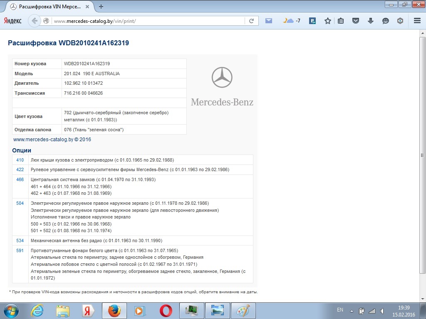
Task: Open the network signal tray icon
Action: coord(372,311)
